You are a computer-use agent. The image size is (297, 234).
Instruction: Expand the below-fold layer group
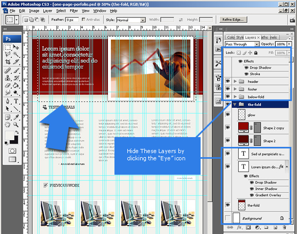[x=235, y=97]
